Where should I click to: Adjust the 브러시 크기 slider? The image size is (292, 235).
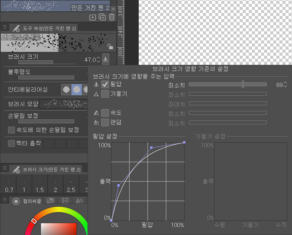pyautogui.click(x=46, y=62)
